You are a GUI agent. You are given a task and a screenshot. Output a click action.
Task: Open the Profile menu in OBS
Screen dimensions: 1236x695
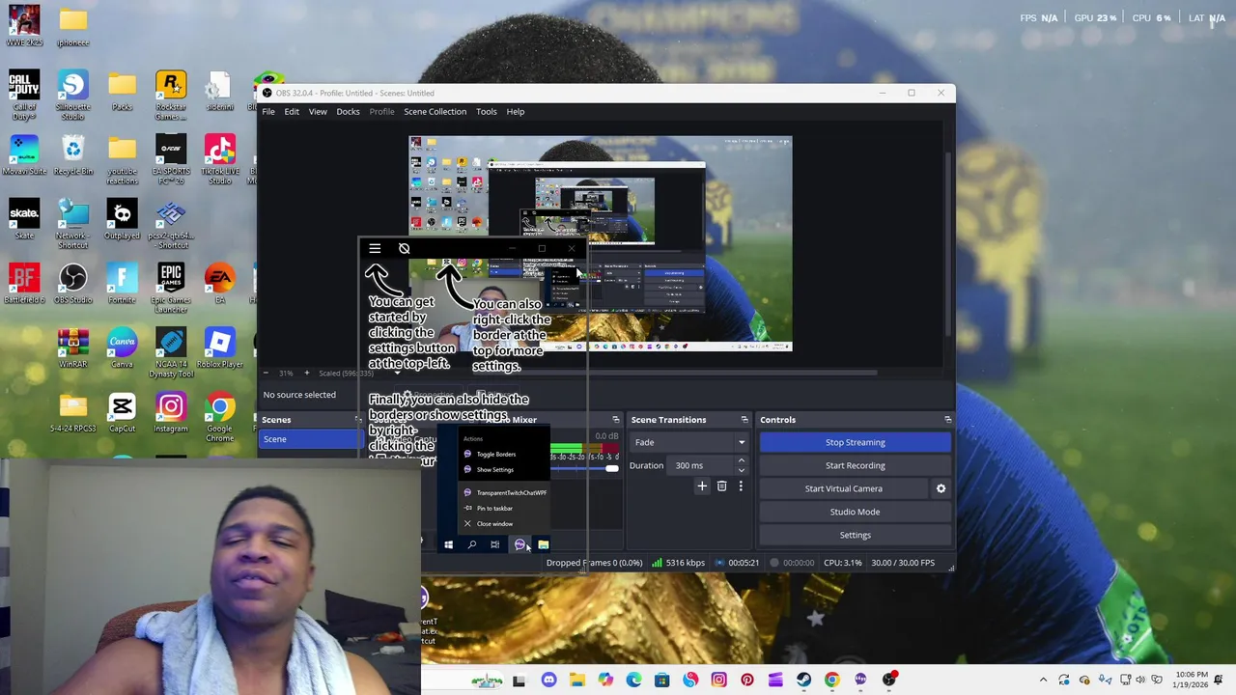point(381,111)
